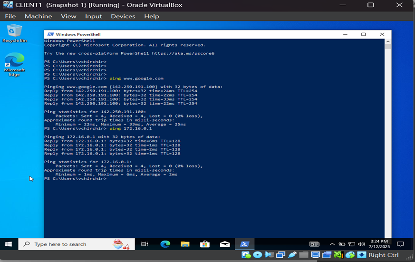Click the reply line with time=33ms
Viewport: 415px width, 262px height.
(x=121, y=99)
